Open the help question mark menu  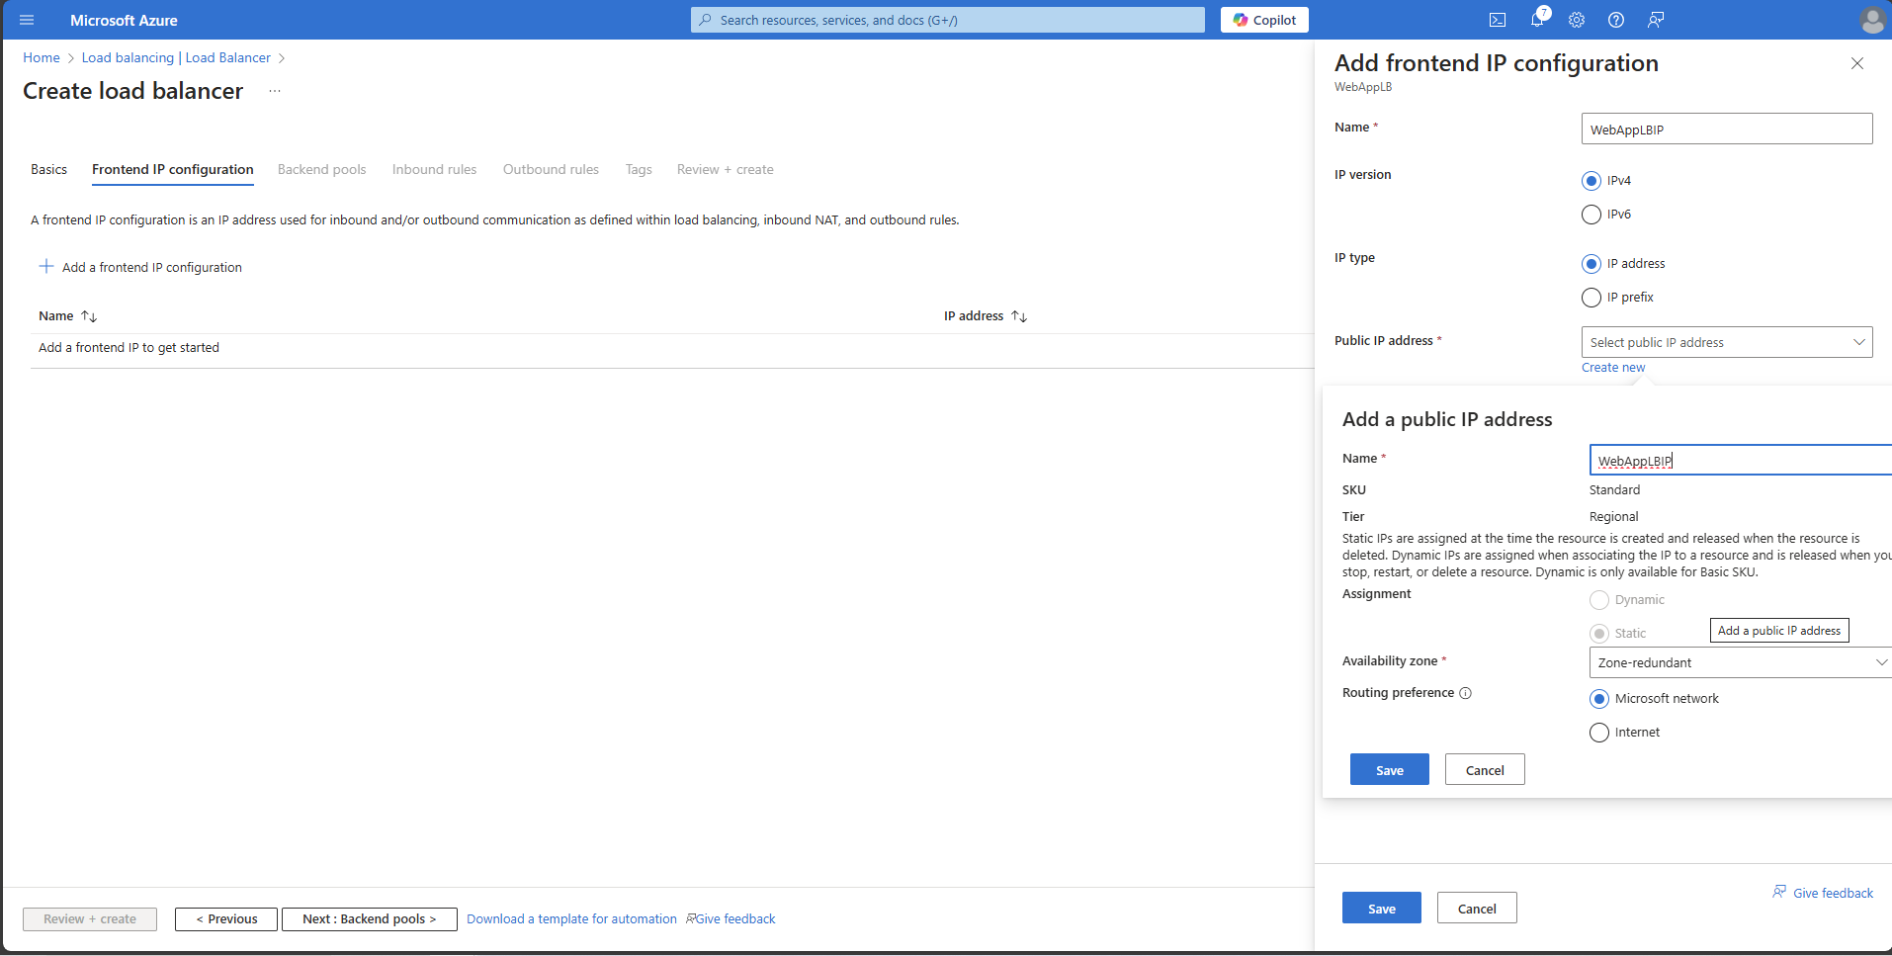pyautogui.click(x=1616, y=20)
